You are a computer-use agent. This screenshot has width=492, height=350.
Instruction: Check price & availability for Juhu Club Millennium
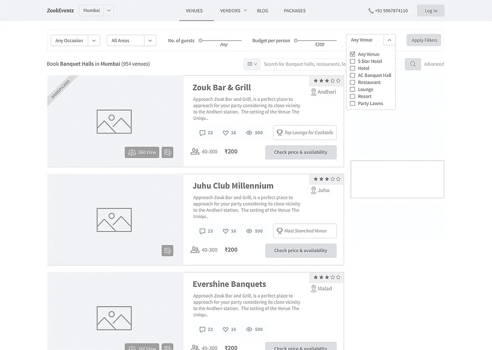coord(301,250)
